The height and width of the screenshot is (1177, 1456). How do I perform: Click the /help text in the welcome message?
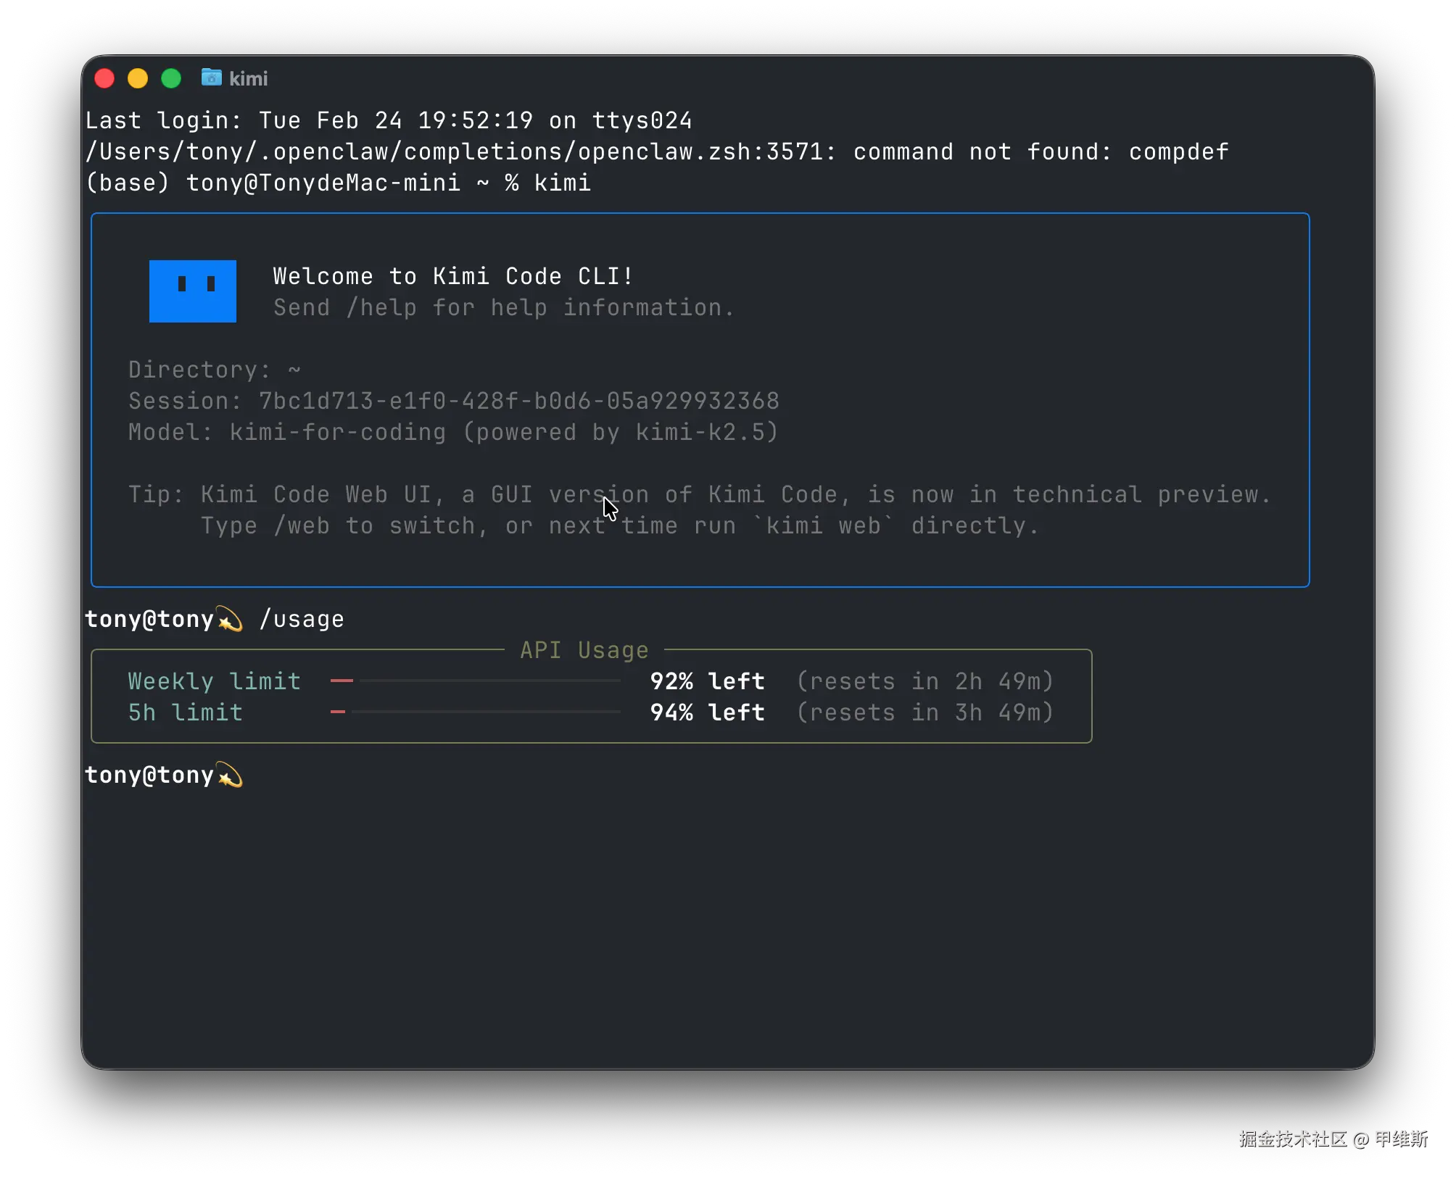click(x=381, y=307)
